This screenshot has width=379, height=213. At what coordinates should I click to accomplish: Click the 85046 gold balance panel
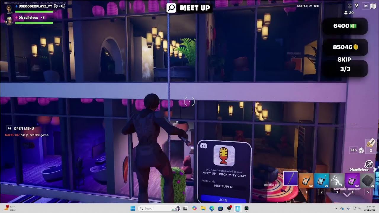click(x=345, y=47)
